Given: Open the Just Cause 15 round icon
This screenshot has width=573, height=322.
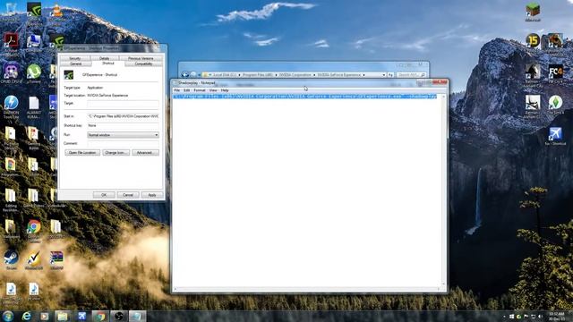Looking at the screenshot, I should click(x=533, y=40).
